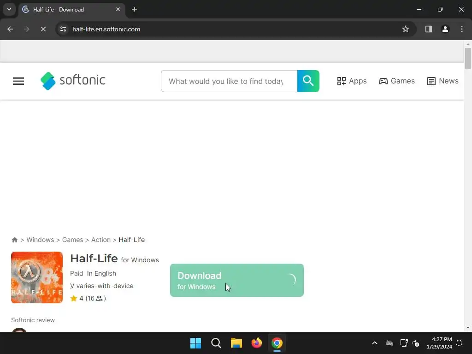Click the Softonic logo
Screen dimensions: 472x354
(73, 81)
